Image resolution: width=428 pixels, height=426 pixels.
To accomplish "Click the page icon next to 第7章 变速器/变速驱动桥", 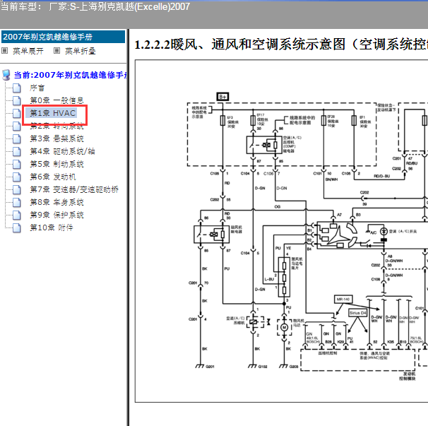I will pos(17,189).
